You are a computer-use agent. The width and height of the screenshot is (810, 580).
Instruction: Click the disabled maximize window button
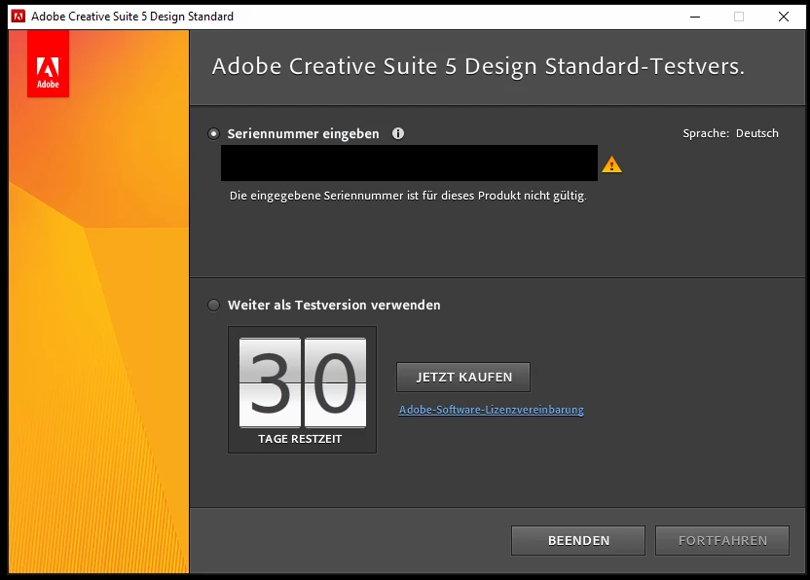(739, 17)
